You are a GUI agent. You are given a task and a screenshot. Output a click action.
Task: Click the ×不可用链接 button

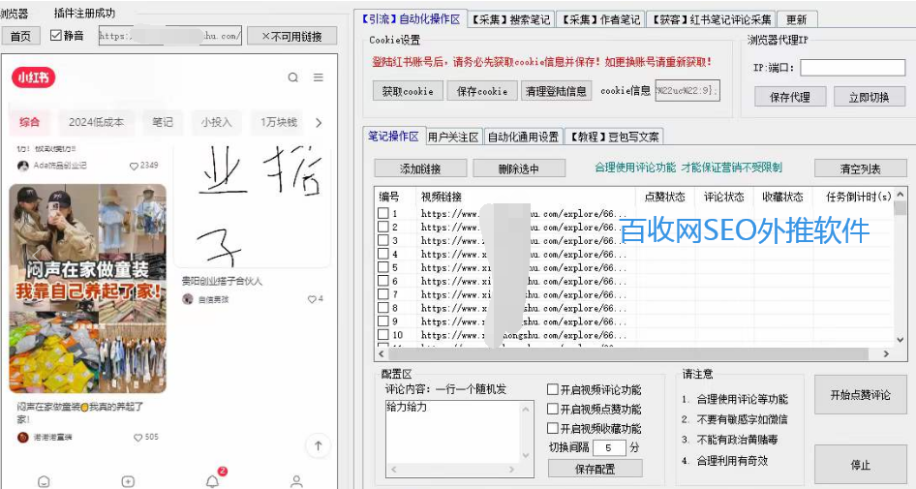[x=291, y=36]
